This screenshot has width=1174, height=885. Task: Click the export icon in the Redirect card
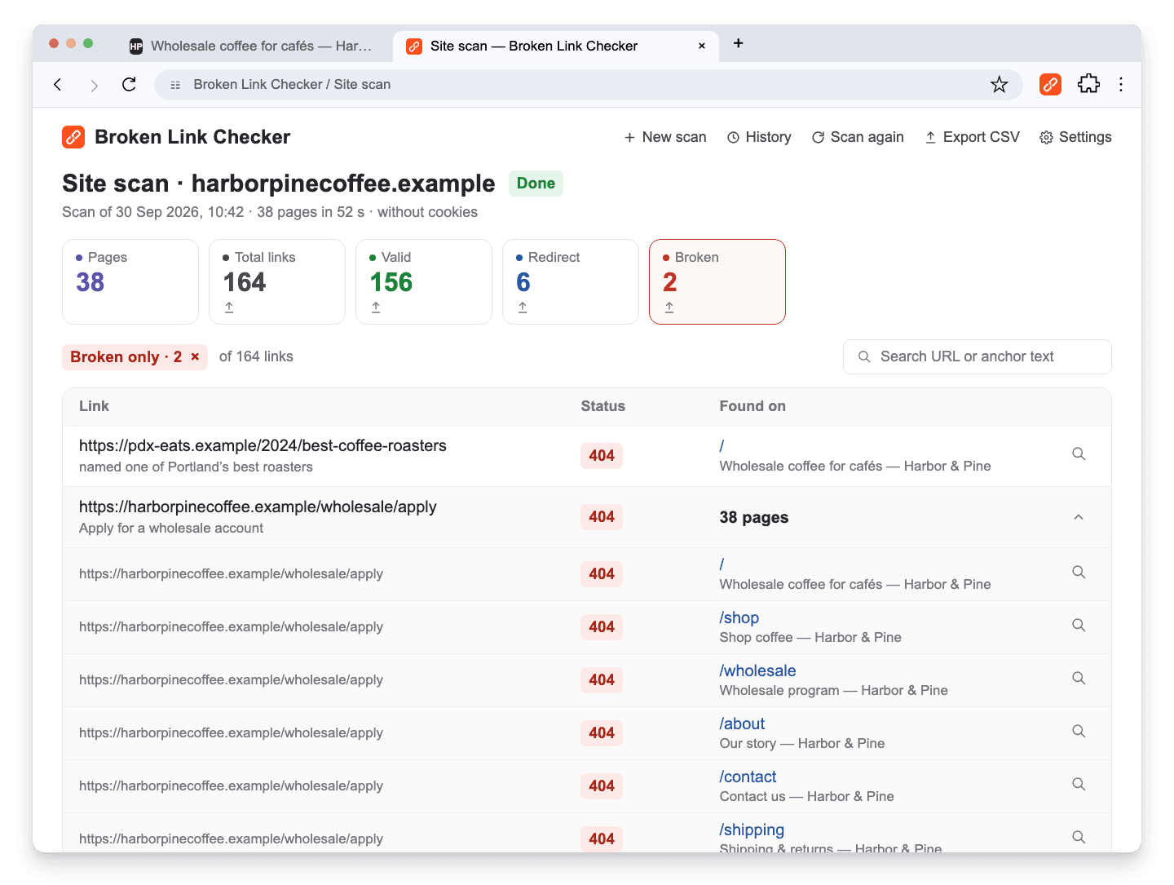coord(523,308)
